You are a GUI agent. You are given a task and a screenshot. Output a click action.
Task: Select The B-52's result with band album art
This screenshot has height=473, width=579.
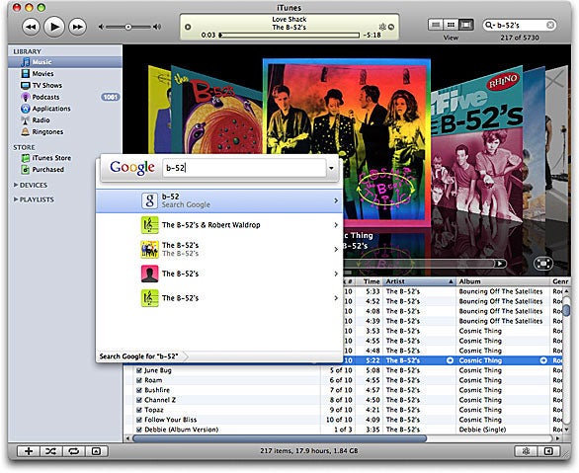pyautogui.click(x=219, y=250)
